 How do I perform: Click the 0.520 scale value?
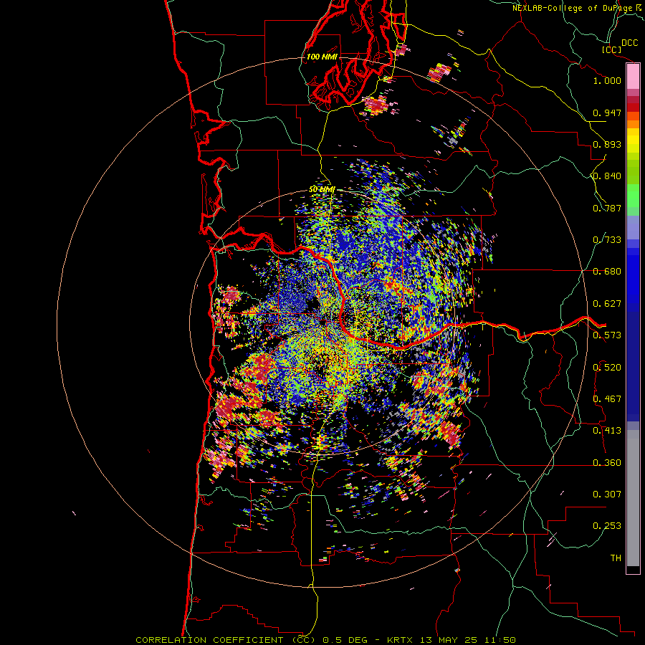point(607,368)
